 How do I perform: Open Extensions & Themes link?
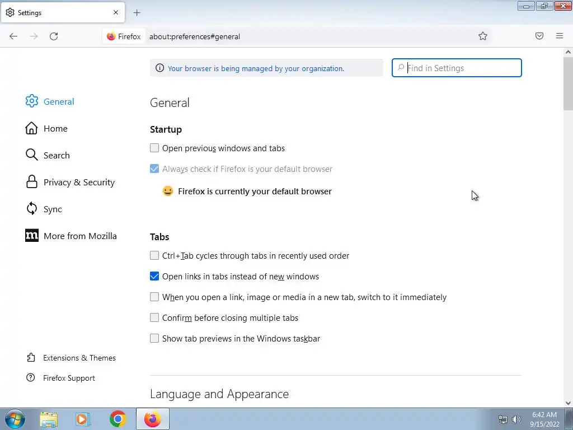[79, 358]
